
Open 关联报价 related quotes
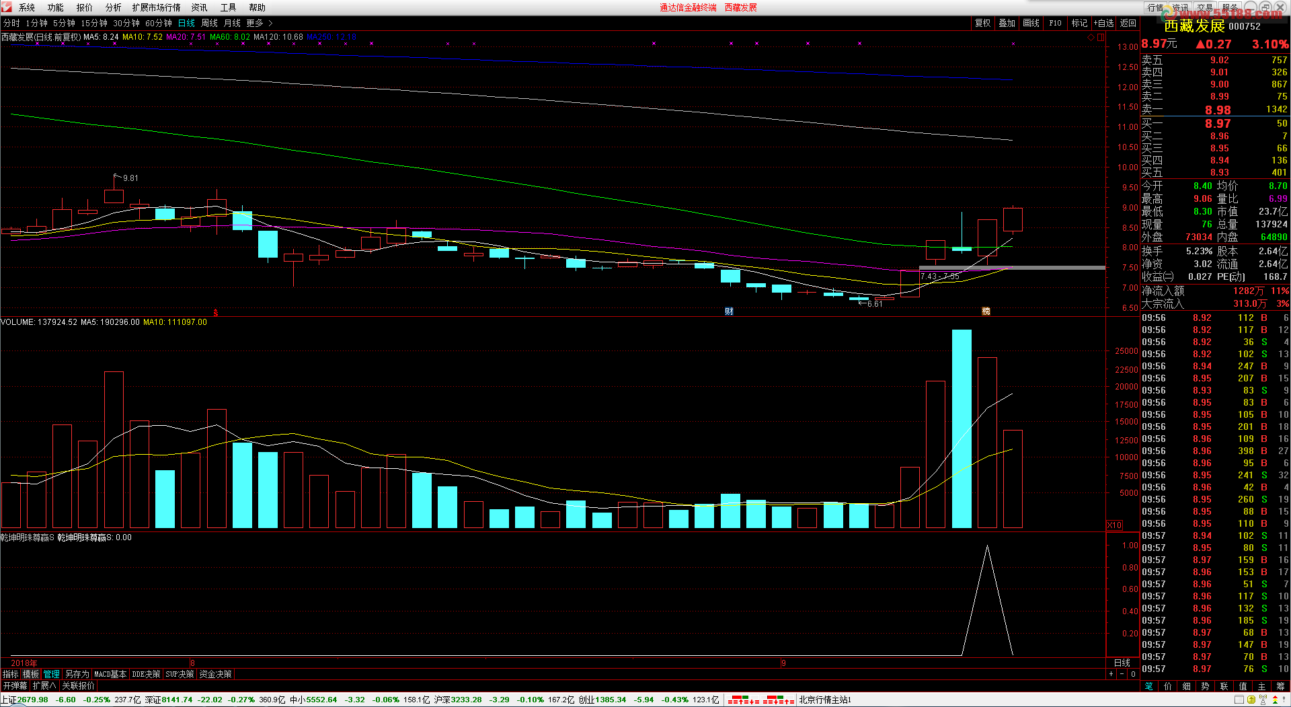(x=78, y=685)
